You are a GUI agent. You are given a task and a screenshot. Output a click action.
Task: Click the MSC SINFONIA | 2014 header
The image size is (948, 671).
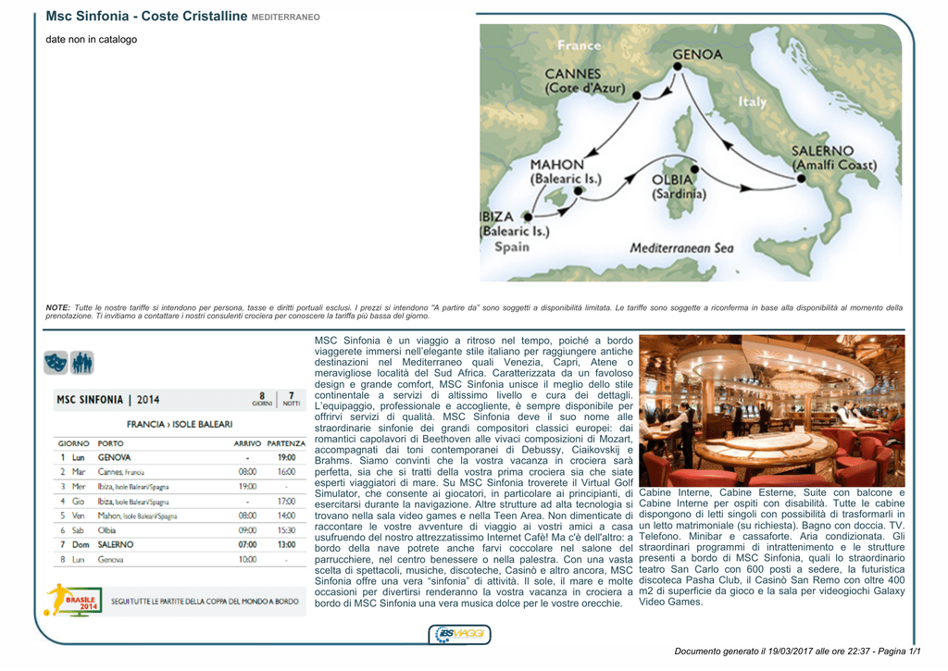tap(108, 400)
